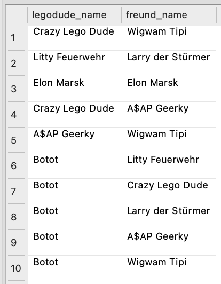Select A$AP Geerky cell in row 5

pyautogui.click(x=74, y=140)
